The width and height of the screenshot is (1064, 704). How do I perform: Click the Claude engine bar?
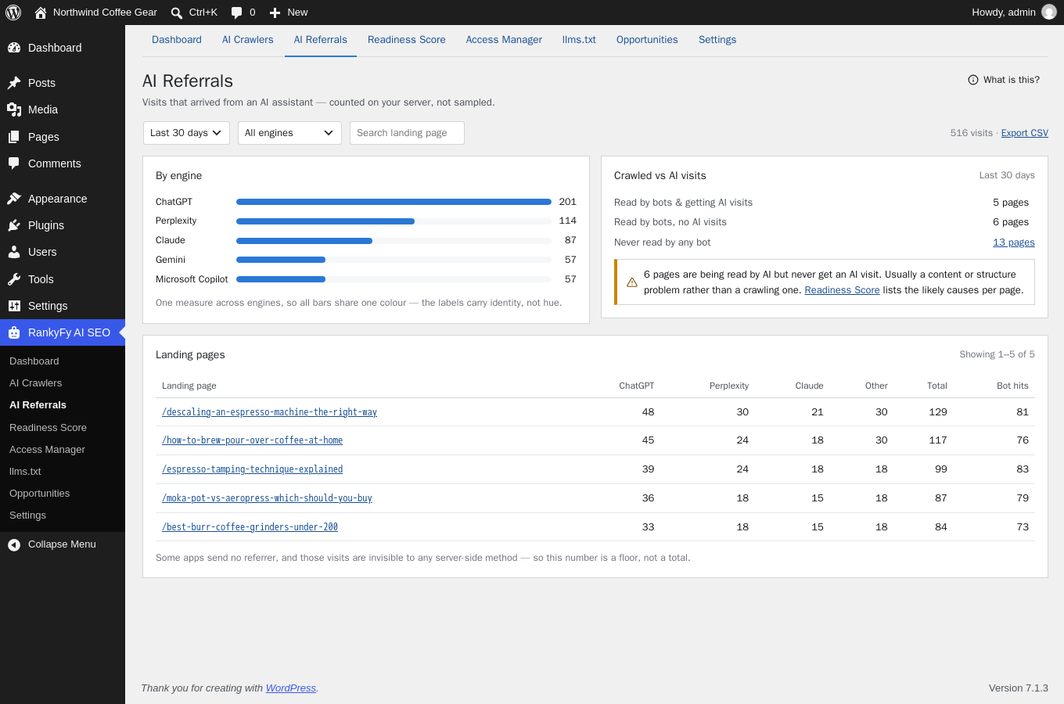click(x=394, y=241)
